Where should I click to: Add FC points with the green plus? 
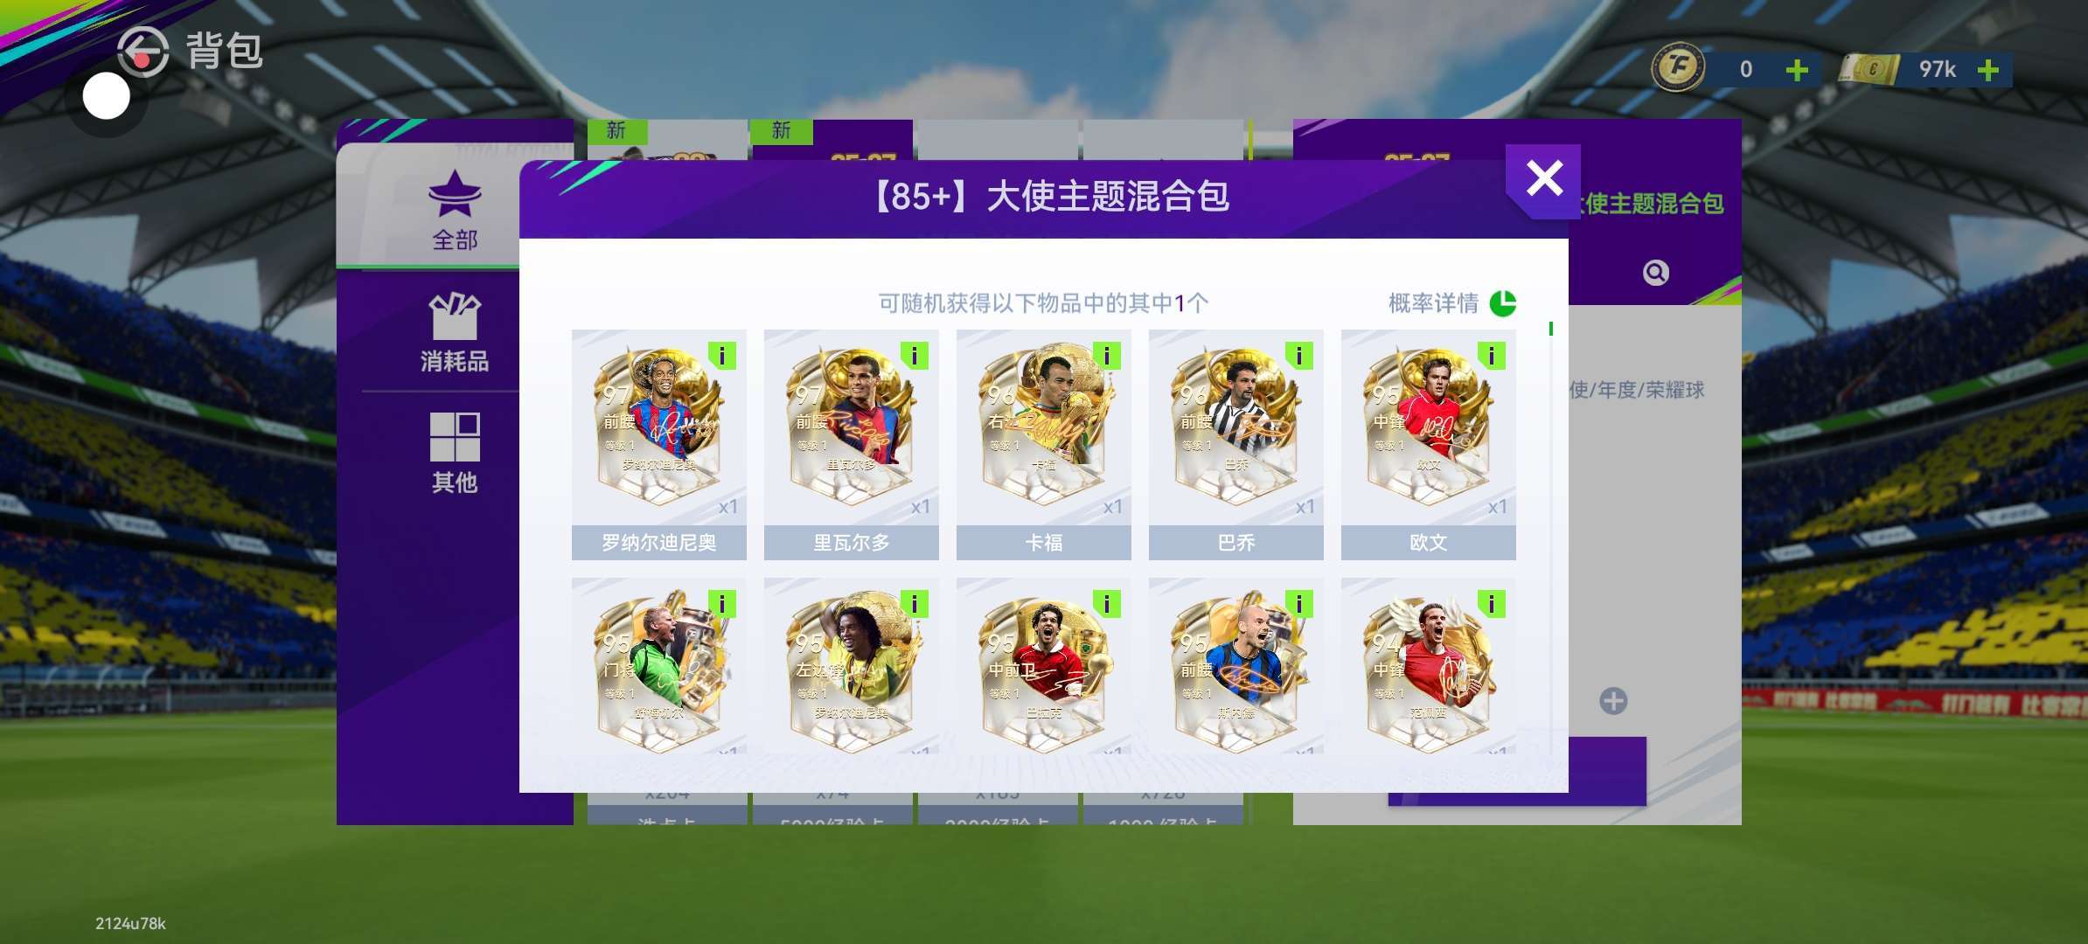click(x=1797, y=70)
